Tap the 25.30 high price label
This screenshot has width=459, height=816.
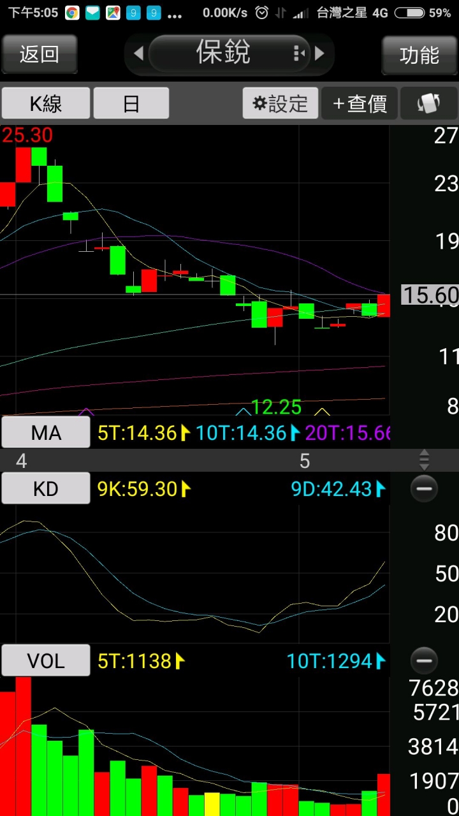pyautogui.click(x=27, y=135)
